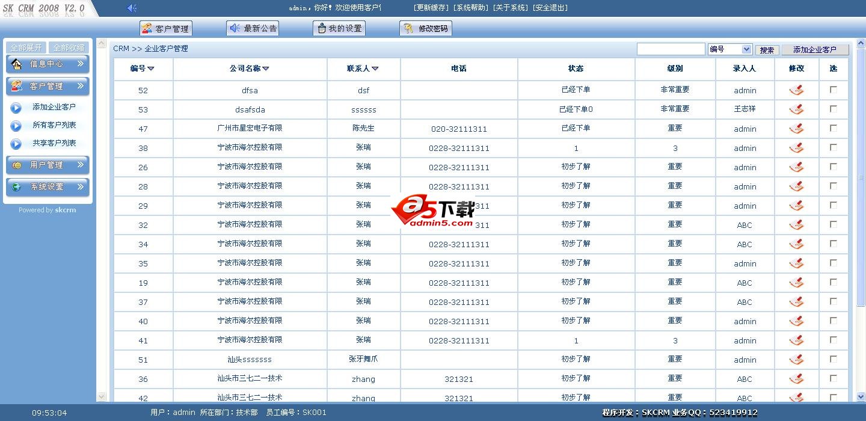
Task: Expand the 用户管理 sidebar section
Action: (48, 165)
